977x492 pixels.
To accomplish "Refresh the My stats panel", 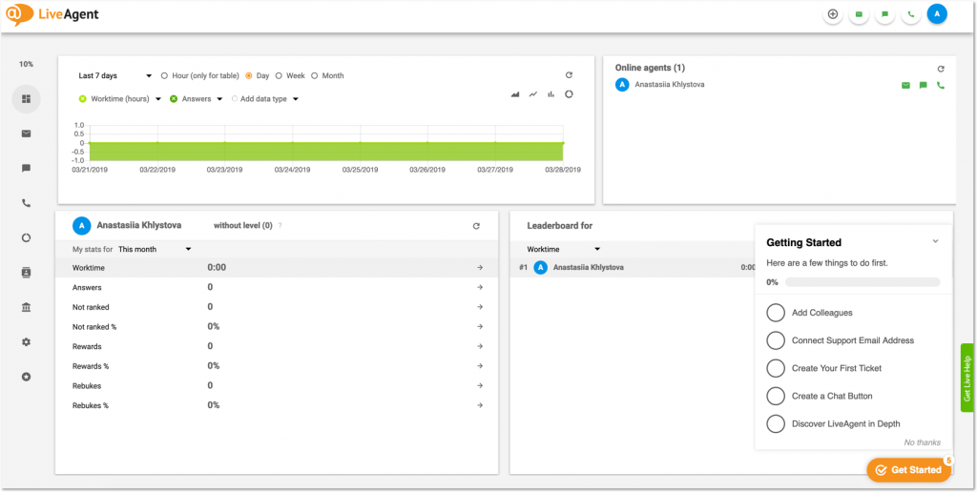I will tap(476, 226).
